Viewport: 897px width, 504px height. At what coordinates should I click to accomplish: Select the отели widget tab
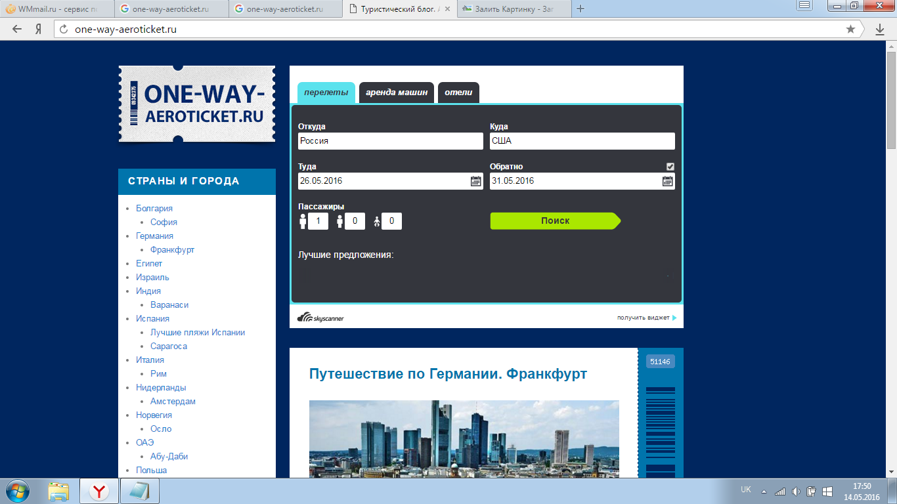coord(458,93)
